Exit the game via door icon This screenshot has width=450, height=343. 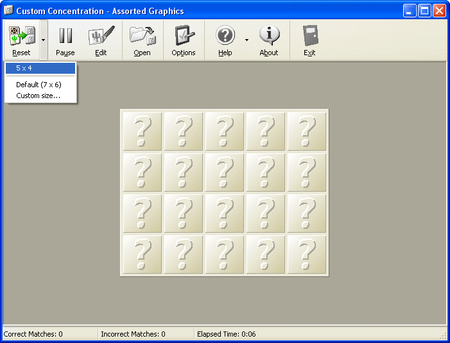pyautogui.click(x=310, y=35)
